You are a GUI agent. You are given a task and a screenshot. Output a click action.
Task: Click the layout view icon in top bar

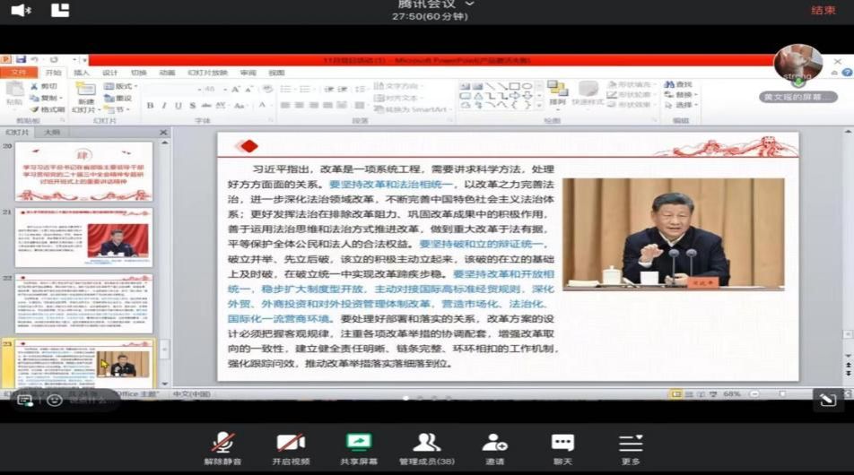pyautogui.click(x=60, y=11)
